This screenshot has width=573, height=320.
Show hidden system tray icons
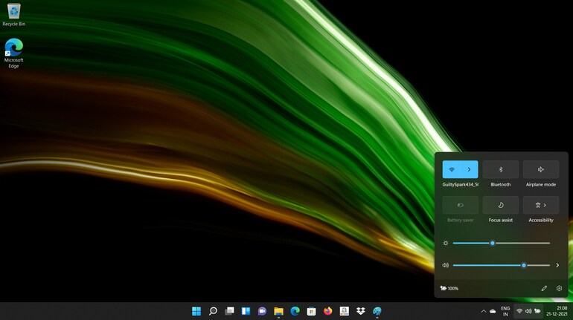483,311
